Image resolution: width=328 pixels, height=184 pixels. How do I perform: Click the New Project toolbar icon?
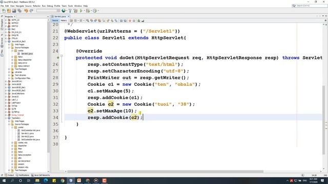click(9, 11)
